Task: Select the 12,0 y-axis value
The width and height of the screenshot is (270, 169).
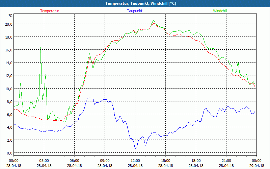Action: coord(9,76)
